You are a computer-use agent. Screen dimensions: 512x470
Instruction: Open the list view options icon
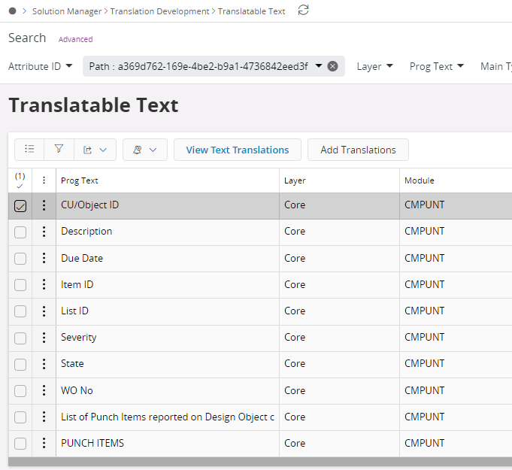click(29, 150)
